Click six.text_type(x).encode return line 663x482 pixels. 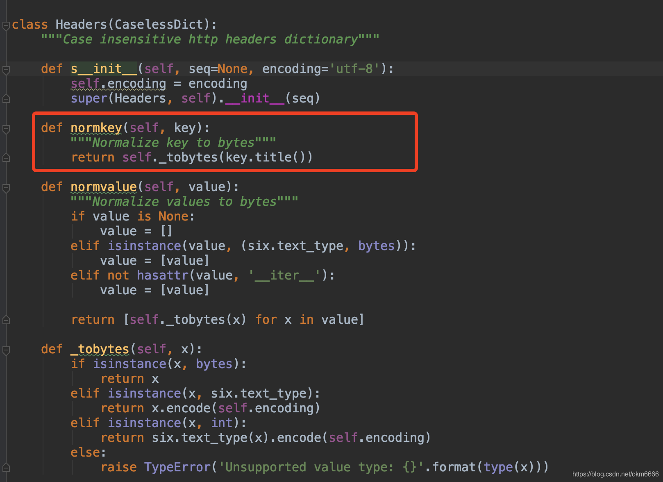pos(266,438)
